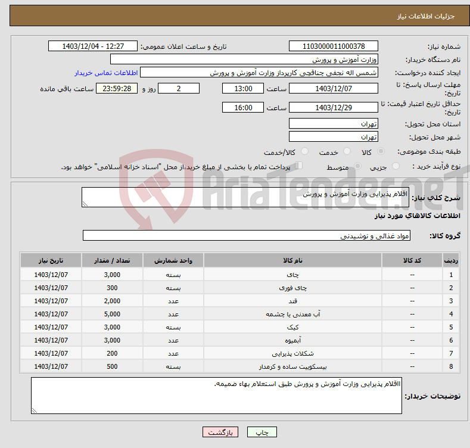Click the item name شکلات پذیرایی
470x448 pixels.
(292, 353)
